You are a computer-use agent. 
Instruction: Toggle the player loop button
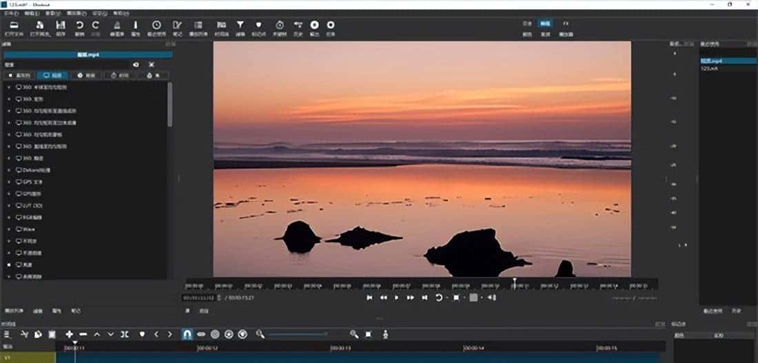tap(438, 298)
